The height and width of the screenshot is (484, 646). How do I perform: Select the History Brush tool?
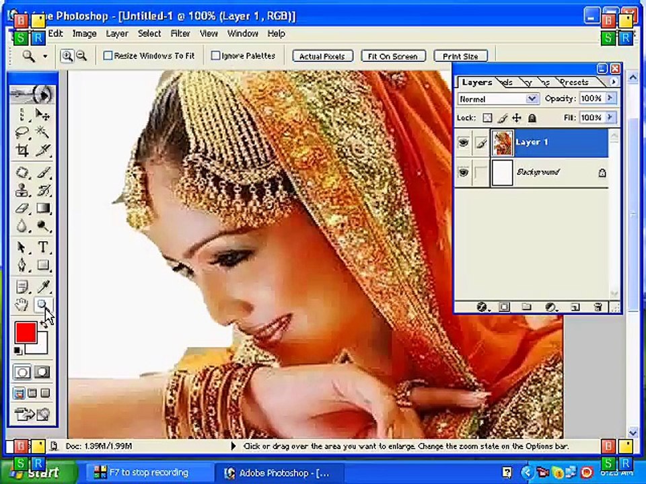[43, 190]
